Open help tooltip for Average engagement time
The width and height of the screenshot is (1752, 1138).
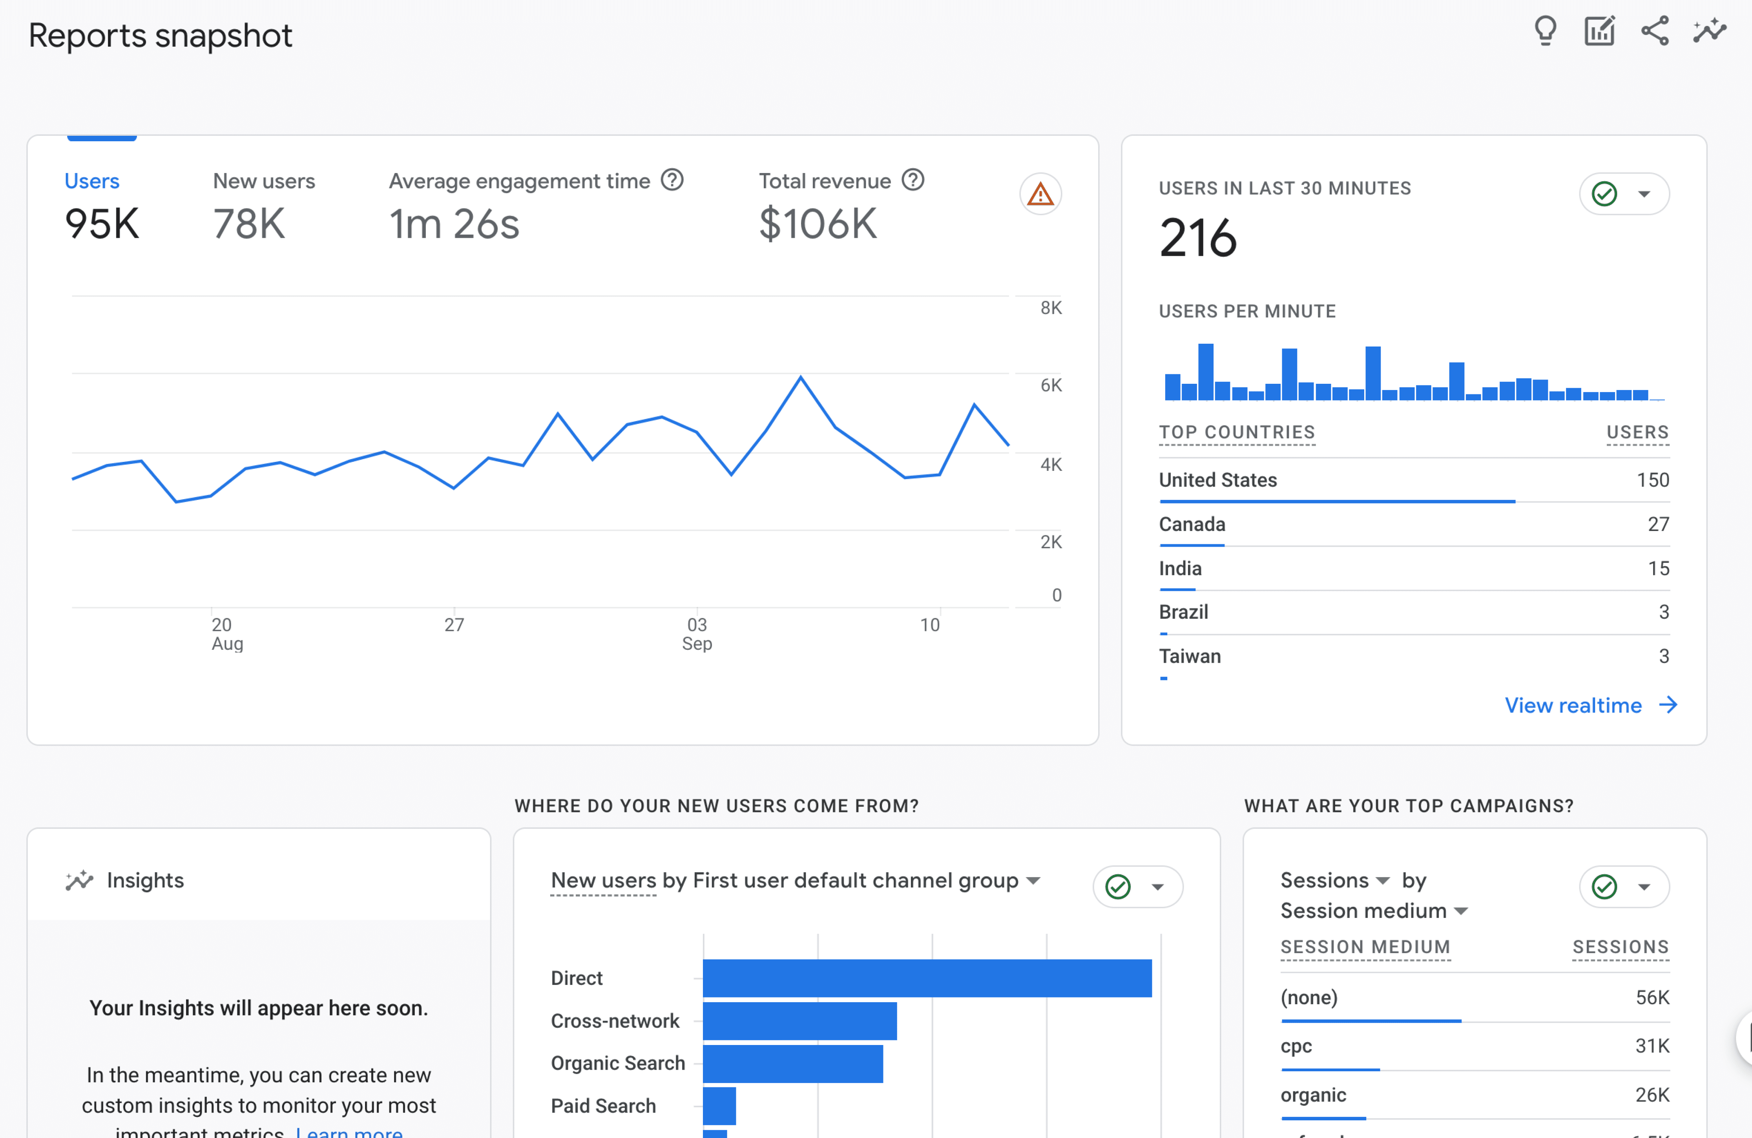pos(672,180)
